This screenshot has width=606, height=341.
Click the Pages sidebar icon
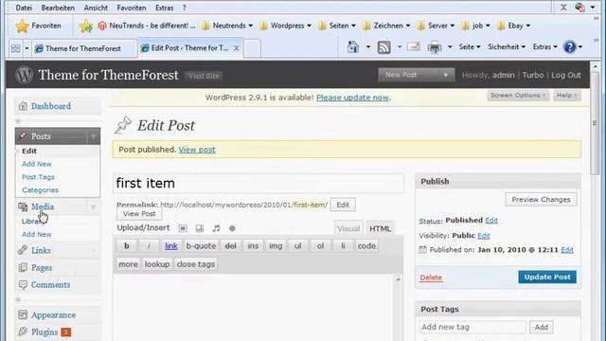click(x=23, y=267)
